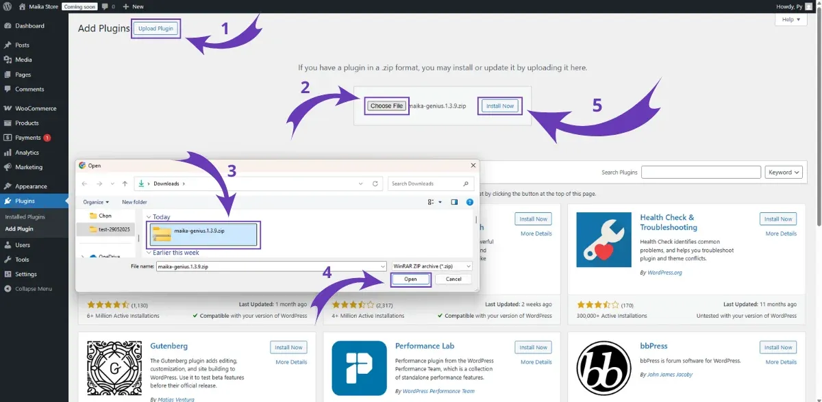The height and width of the screenshot is (402, 822).
Task: Click the WordPress logo in the admin bar
Action: tap(8, 6)
